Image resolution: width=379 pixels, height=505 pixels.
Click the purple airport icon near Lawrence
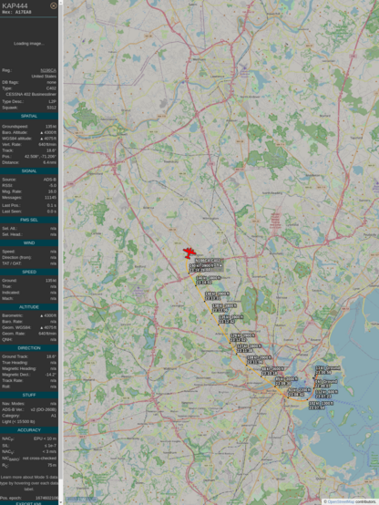point(244,67)
